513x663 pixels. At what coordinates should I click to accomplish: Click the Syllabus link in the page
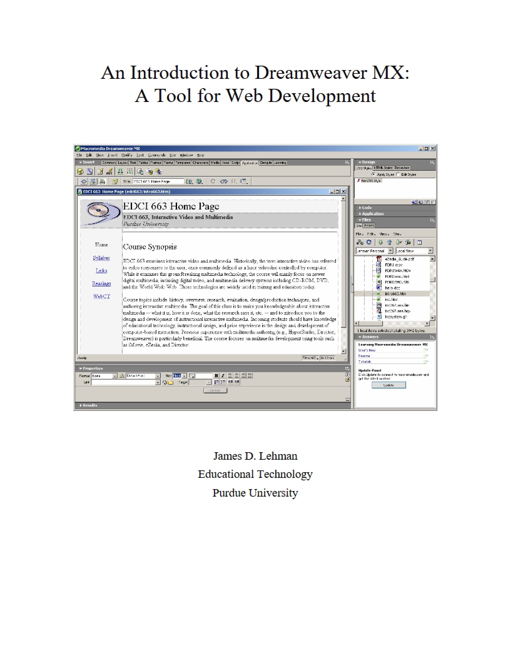[101, 258]
